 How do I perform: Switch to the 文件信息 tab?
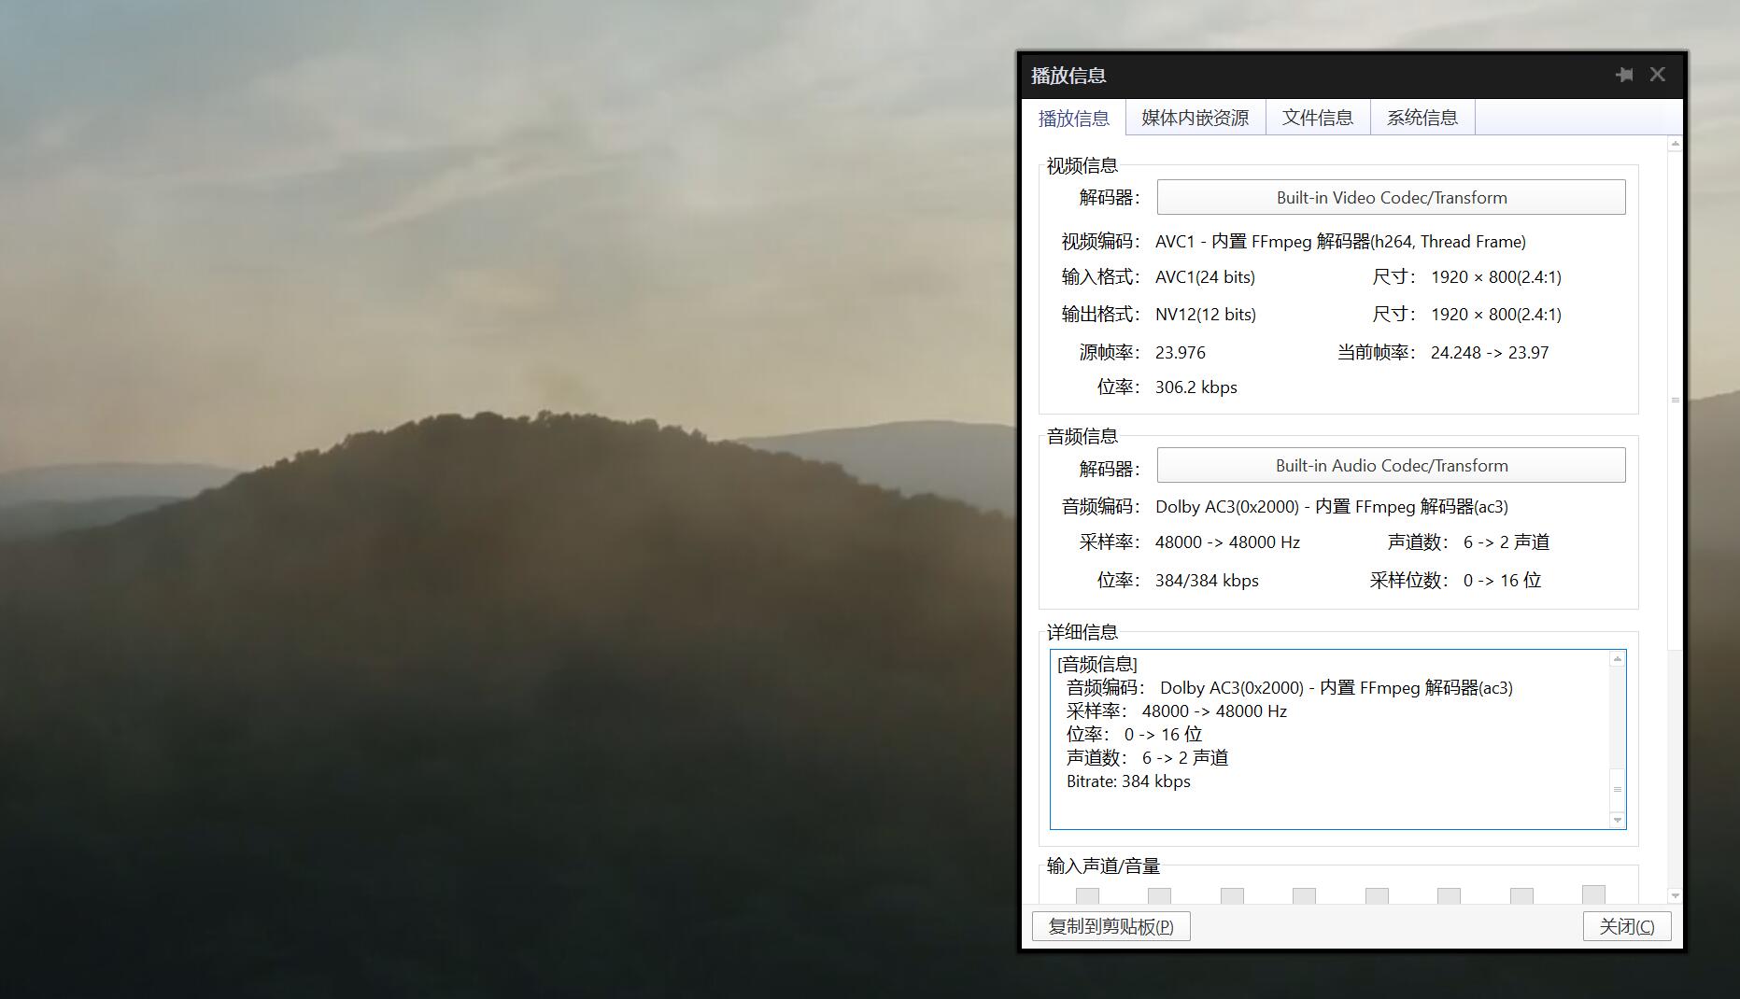click(1317, 117)
